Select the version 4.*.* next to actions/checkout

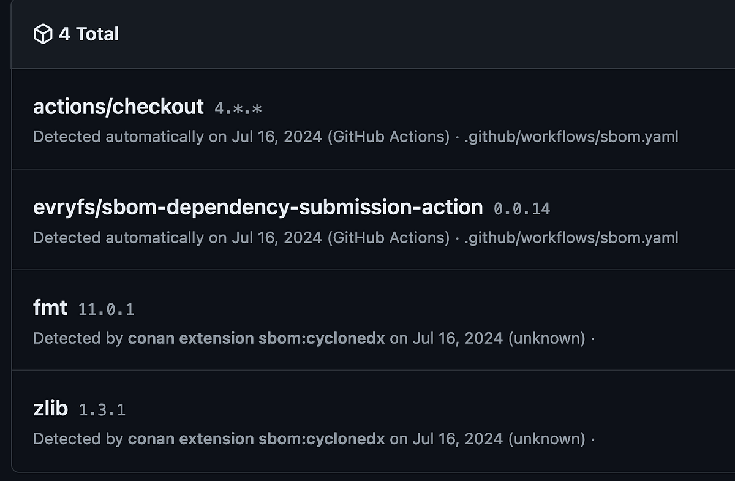[x=239, y=108]
